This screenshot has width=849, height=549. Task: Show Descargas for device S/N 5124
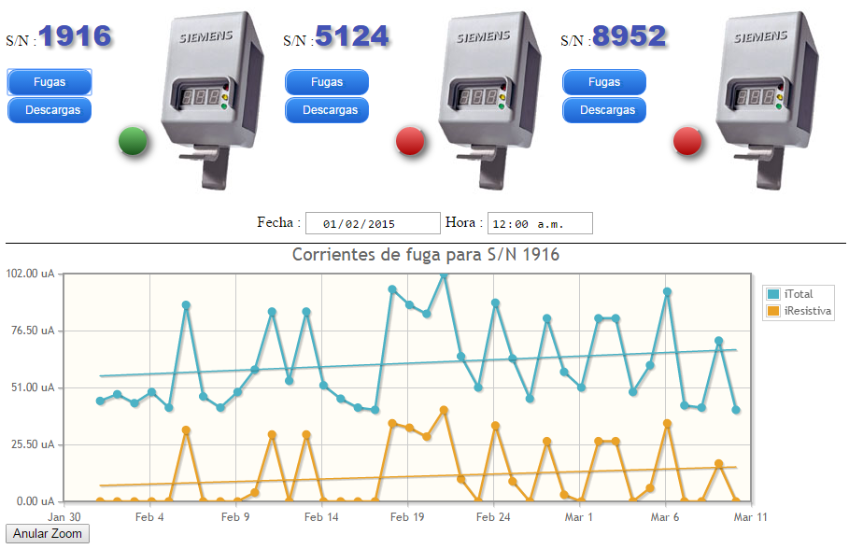pyautogui.click(x=327, y=110)
